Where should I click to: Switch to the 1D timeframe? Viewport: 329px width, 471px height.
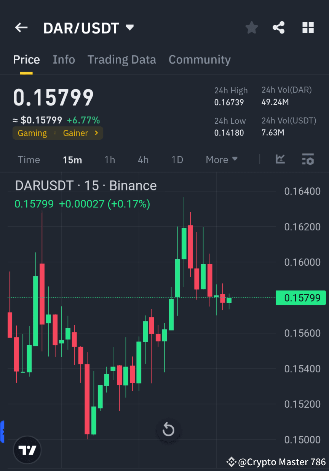tap(177, 160)
